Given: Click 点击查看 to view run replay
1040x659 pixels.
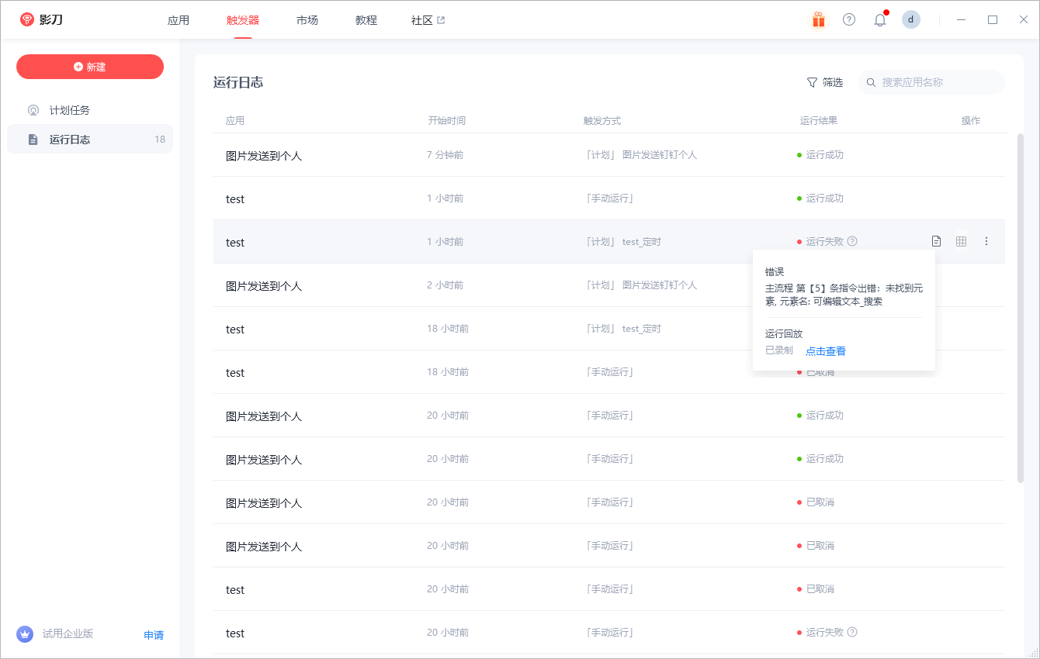Looking at the screenshot, I should pyautogui.click(x=826, y=351).
